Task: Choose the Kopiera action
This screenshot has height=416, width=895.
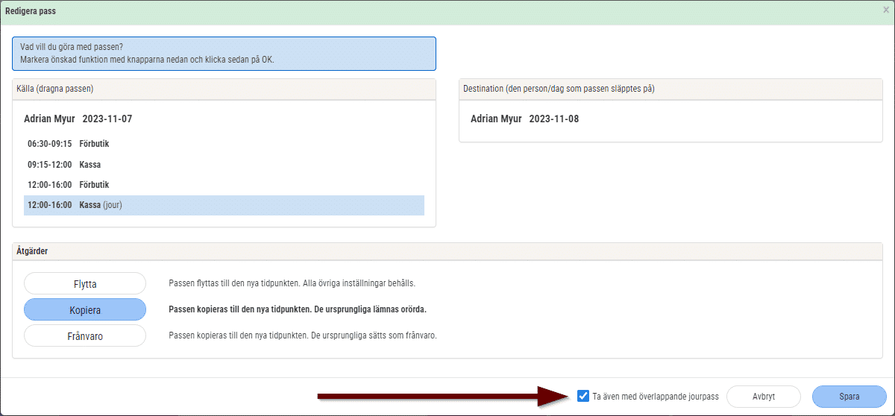Action: point(85,309)
